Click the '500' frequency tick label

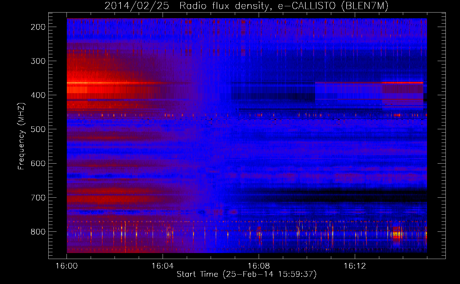click(x=38, y=129)
